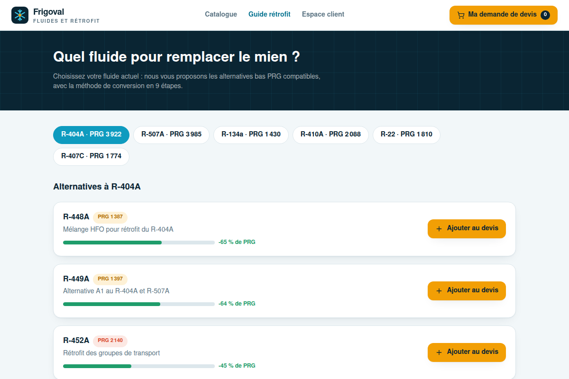Add R-449A to the devis

coord(467,291)
